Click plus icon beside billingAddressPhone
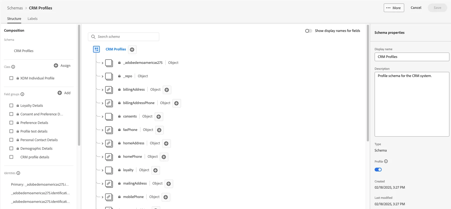The width and height of the screenshot is (451, 209). 176,103
